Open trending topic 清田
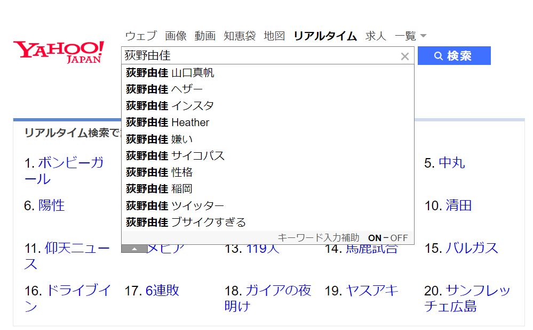The height and width of the screenshot is (330, 533). pos(458,205)
